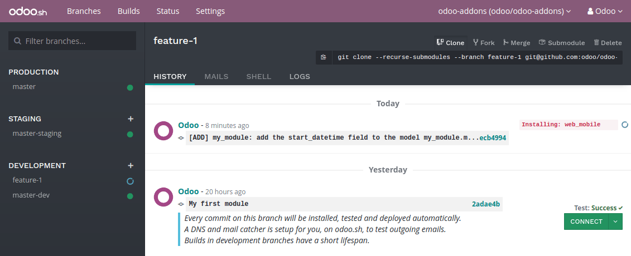The image size is (631, 256).
Task: Click the Fork branch action
Action: point(484,42)
